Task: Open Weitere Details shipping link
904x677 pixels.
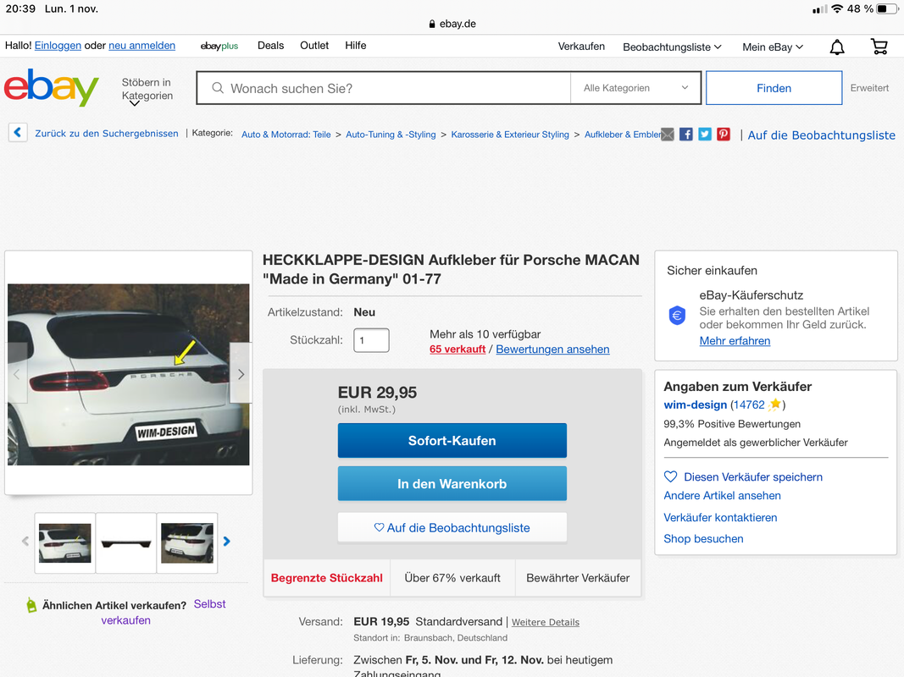Action: click(x=546, y=622)
